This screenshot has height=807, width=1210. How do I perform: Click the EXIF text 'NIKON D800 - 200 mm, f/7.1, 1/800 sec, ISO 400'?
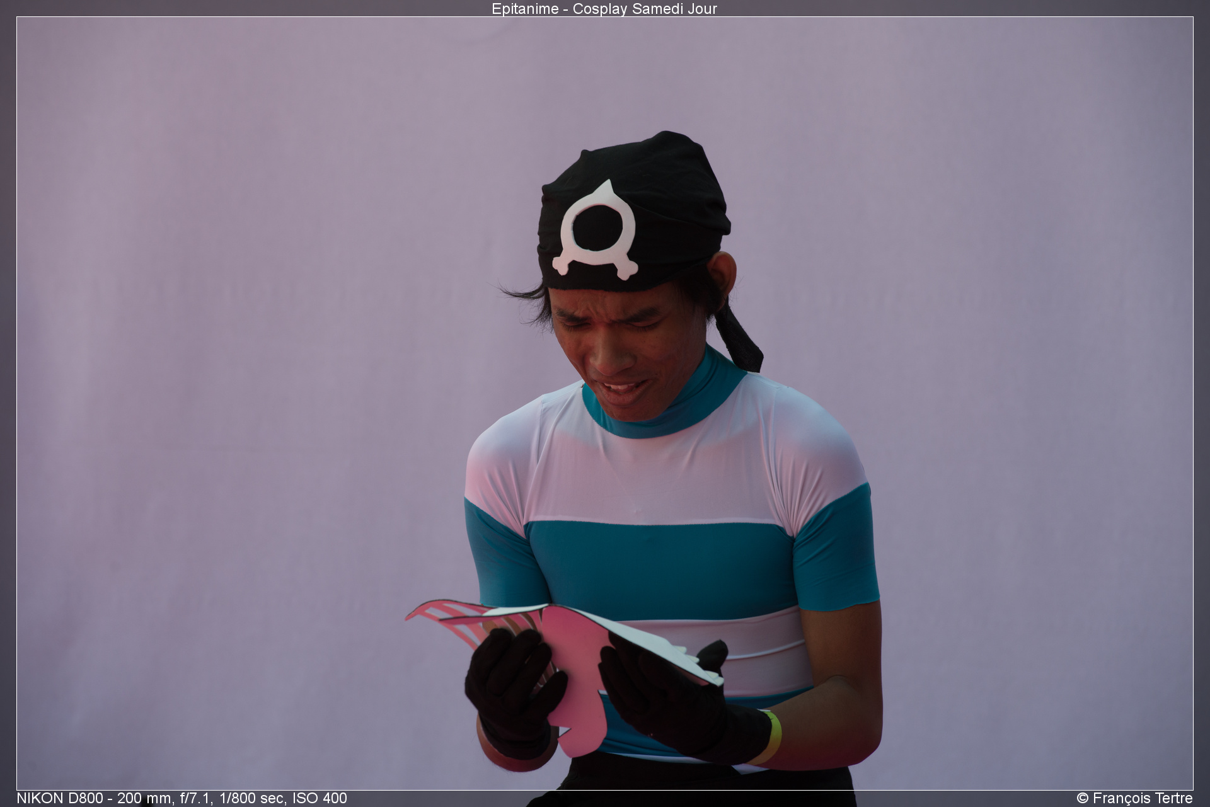(182, 798)
